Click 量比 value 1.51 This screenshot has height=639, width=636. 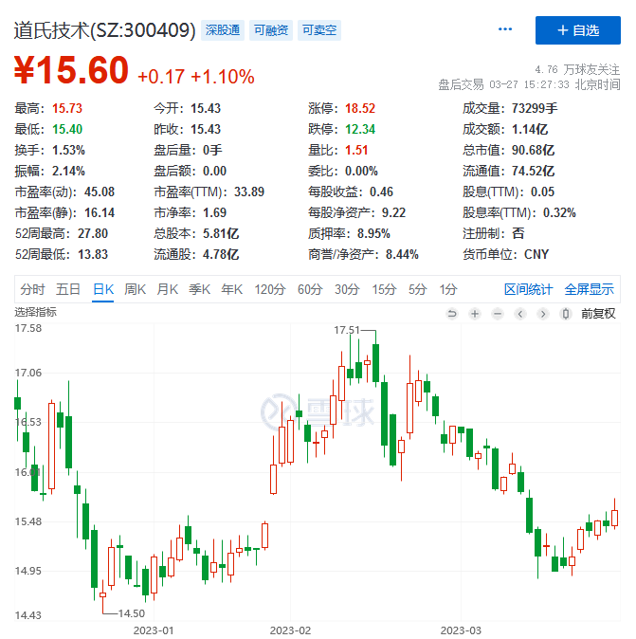click(x=356, y=150)
